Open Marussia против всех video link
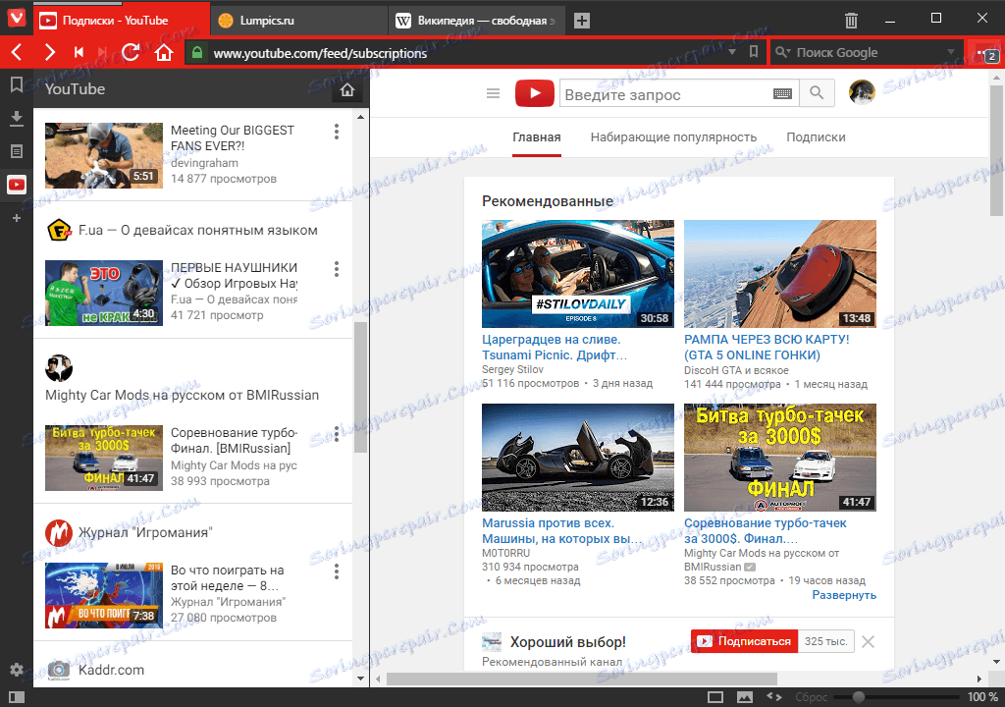Image resolution: width=1005 pixels, height=707 pixels. coord(562,530)
